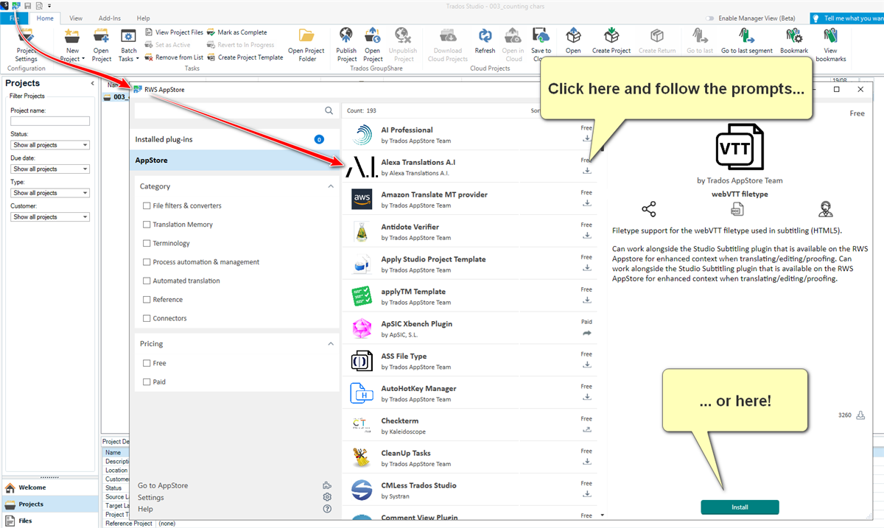The image size is (884, 528).
Task: Check the Reference category checkbox
Action: (x=147, y=300)
